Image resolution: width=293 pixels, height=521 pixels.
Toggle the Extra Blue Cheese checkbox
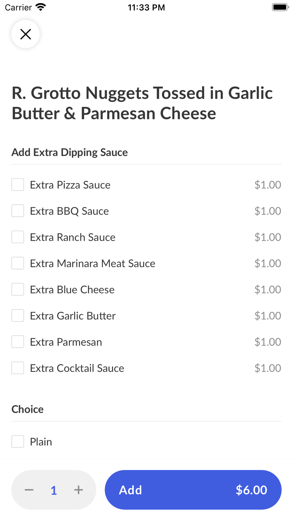(18, 290)
